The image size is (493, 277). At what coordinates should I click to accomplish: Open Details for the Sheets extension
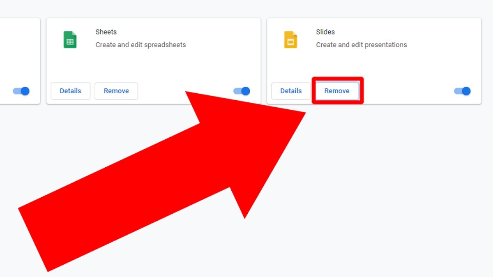click(x=70, y=91)
